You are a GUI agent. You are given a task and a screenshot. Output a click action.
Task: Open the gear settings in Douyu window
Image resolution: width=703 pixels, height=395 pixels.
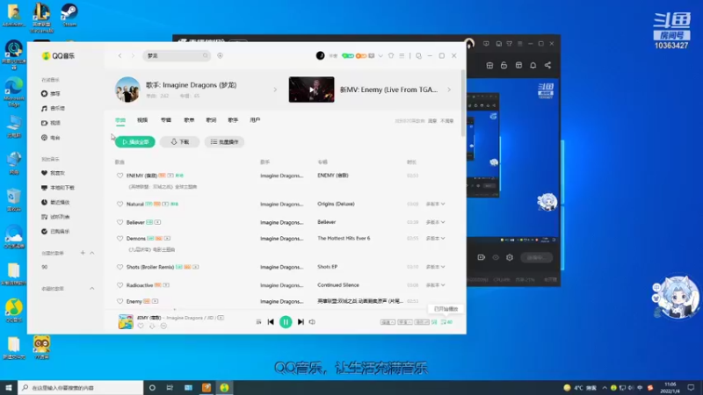tap(510, 257)
